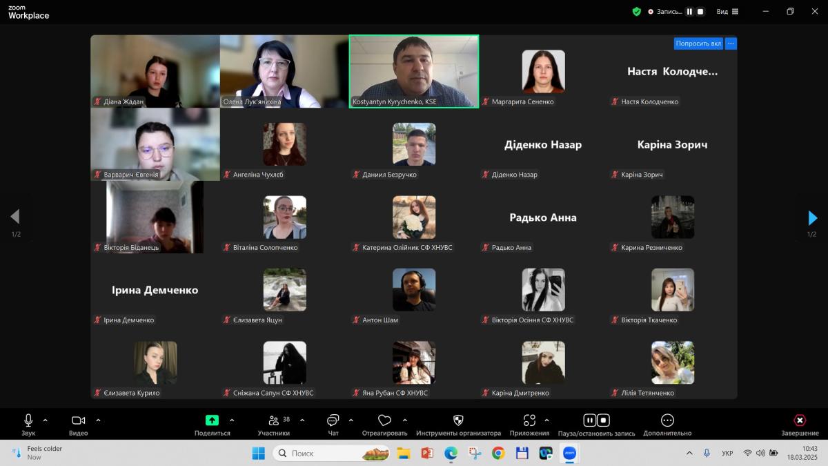This screenshot has width=828, height=466.
Task: Click the green encryption shield icon
Action: tap(636, 11)
